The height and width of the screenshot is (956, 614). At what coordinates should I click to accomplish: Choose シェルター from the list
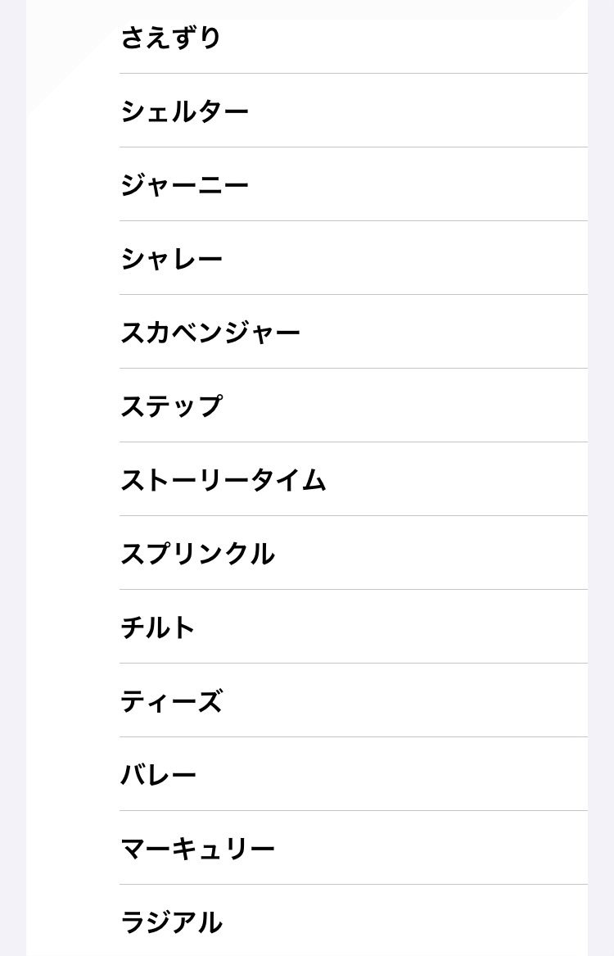pyautogui.click(x=185, y=111)
